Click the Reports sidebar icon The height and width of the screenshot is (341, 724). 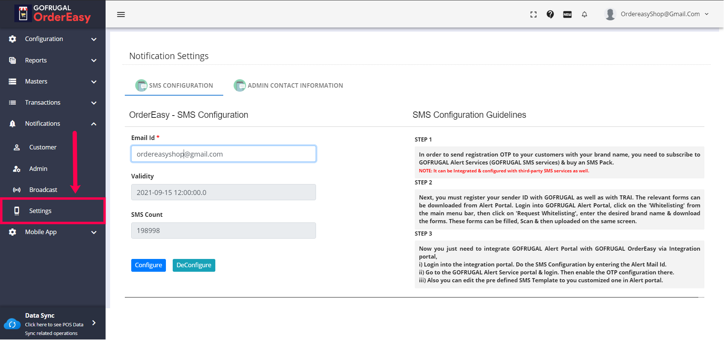pos(12,60)
